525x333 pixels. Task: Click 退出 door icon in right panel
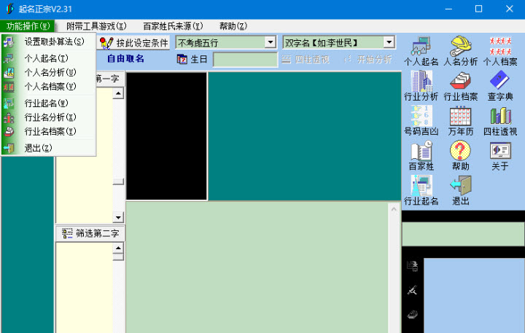tap(460, 190)
